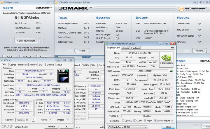The height and width of the screenshot is (129, 210).
Task: Open the Validation tab in GPU-Z
Action: [135, 48]
